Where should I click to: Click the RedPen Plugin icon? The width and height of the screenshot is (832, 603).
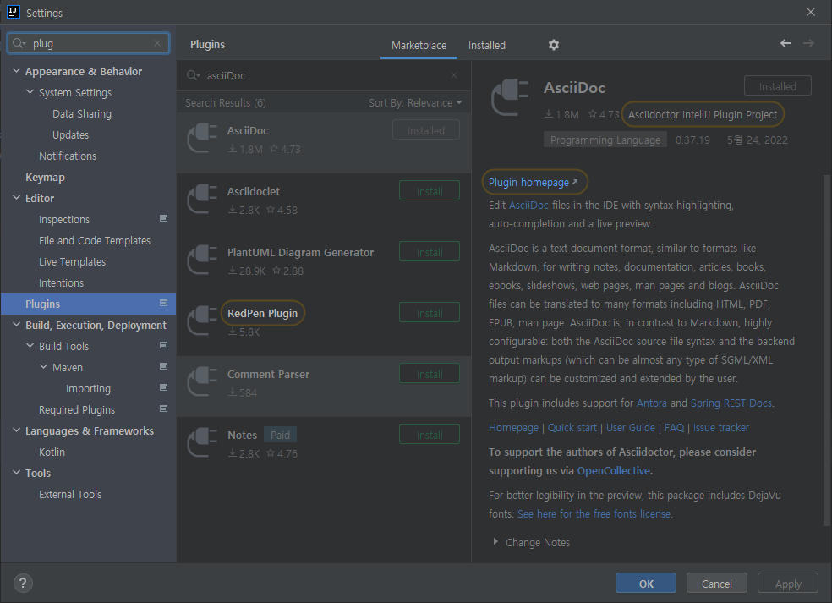(202, 321)
